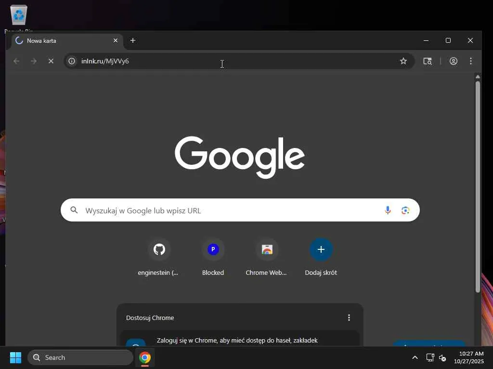Go forward using the arrow button

tap(34, 61)
